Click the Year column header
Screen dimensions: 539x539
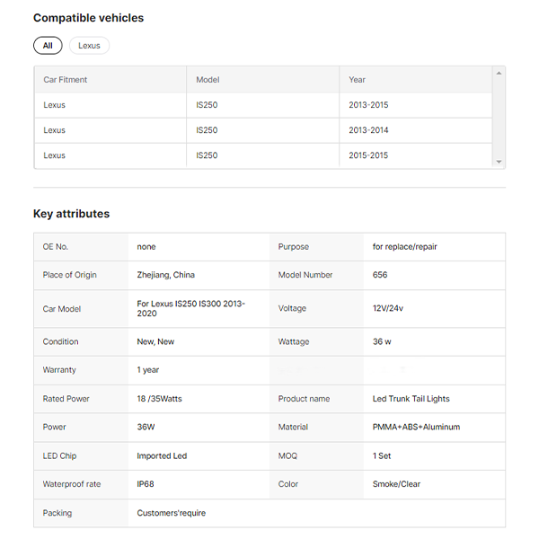click(x=357, y=80)
